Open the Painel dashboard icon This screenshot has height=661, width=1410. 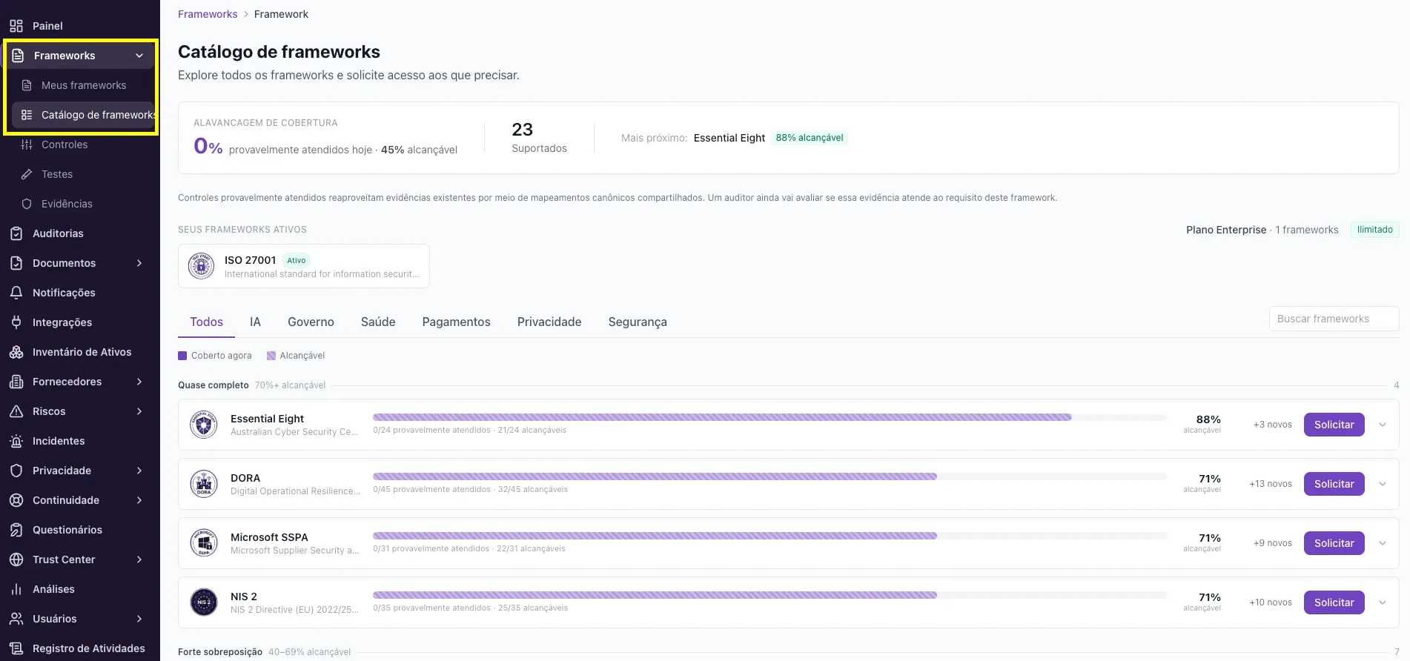point(16,26)
